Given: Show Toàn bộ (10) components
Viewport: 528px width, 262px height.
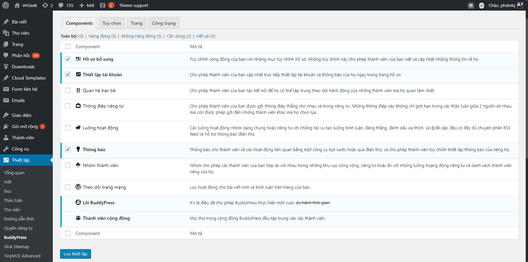Looking at the screenshot, I should coord(72,36).
